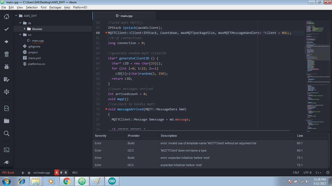Open Google Chrome from taskbar
The image size is (332, 186).
coord(67,181)
